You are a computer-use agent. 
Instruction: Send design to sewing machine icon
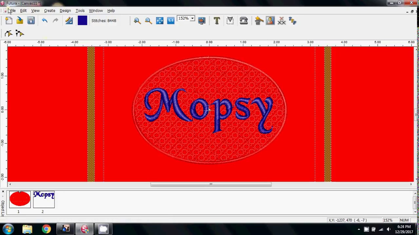coord(244,21)
